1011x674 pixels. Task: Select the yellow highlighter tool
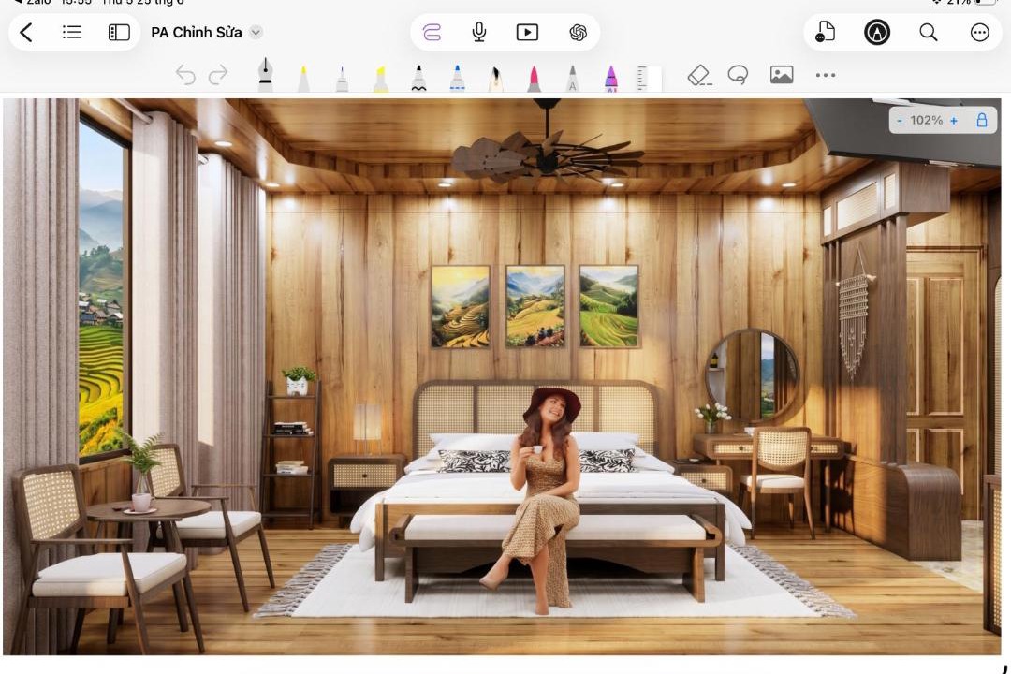380,78
